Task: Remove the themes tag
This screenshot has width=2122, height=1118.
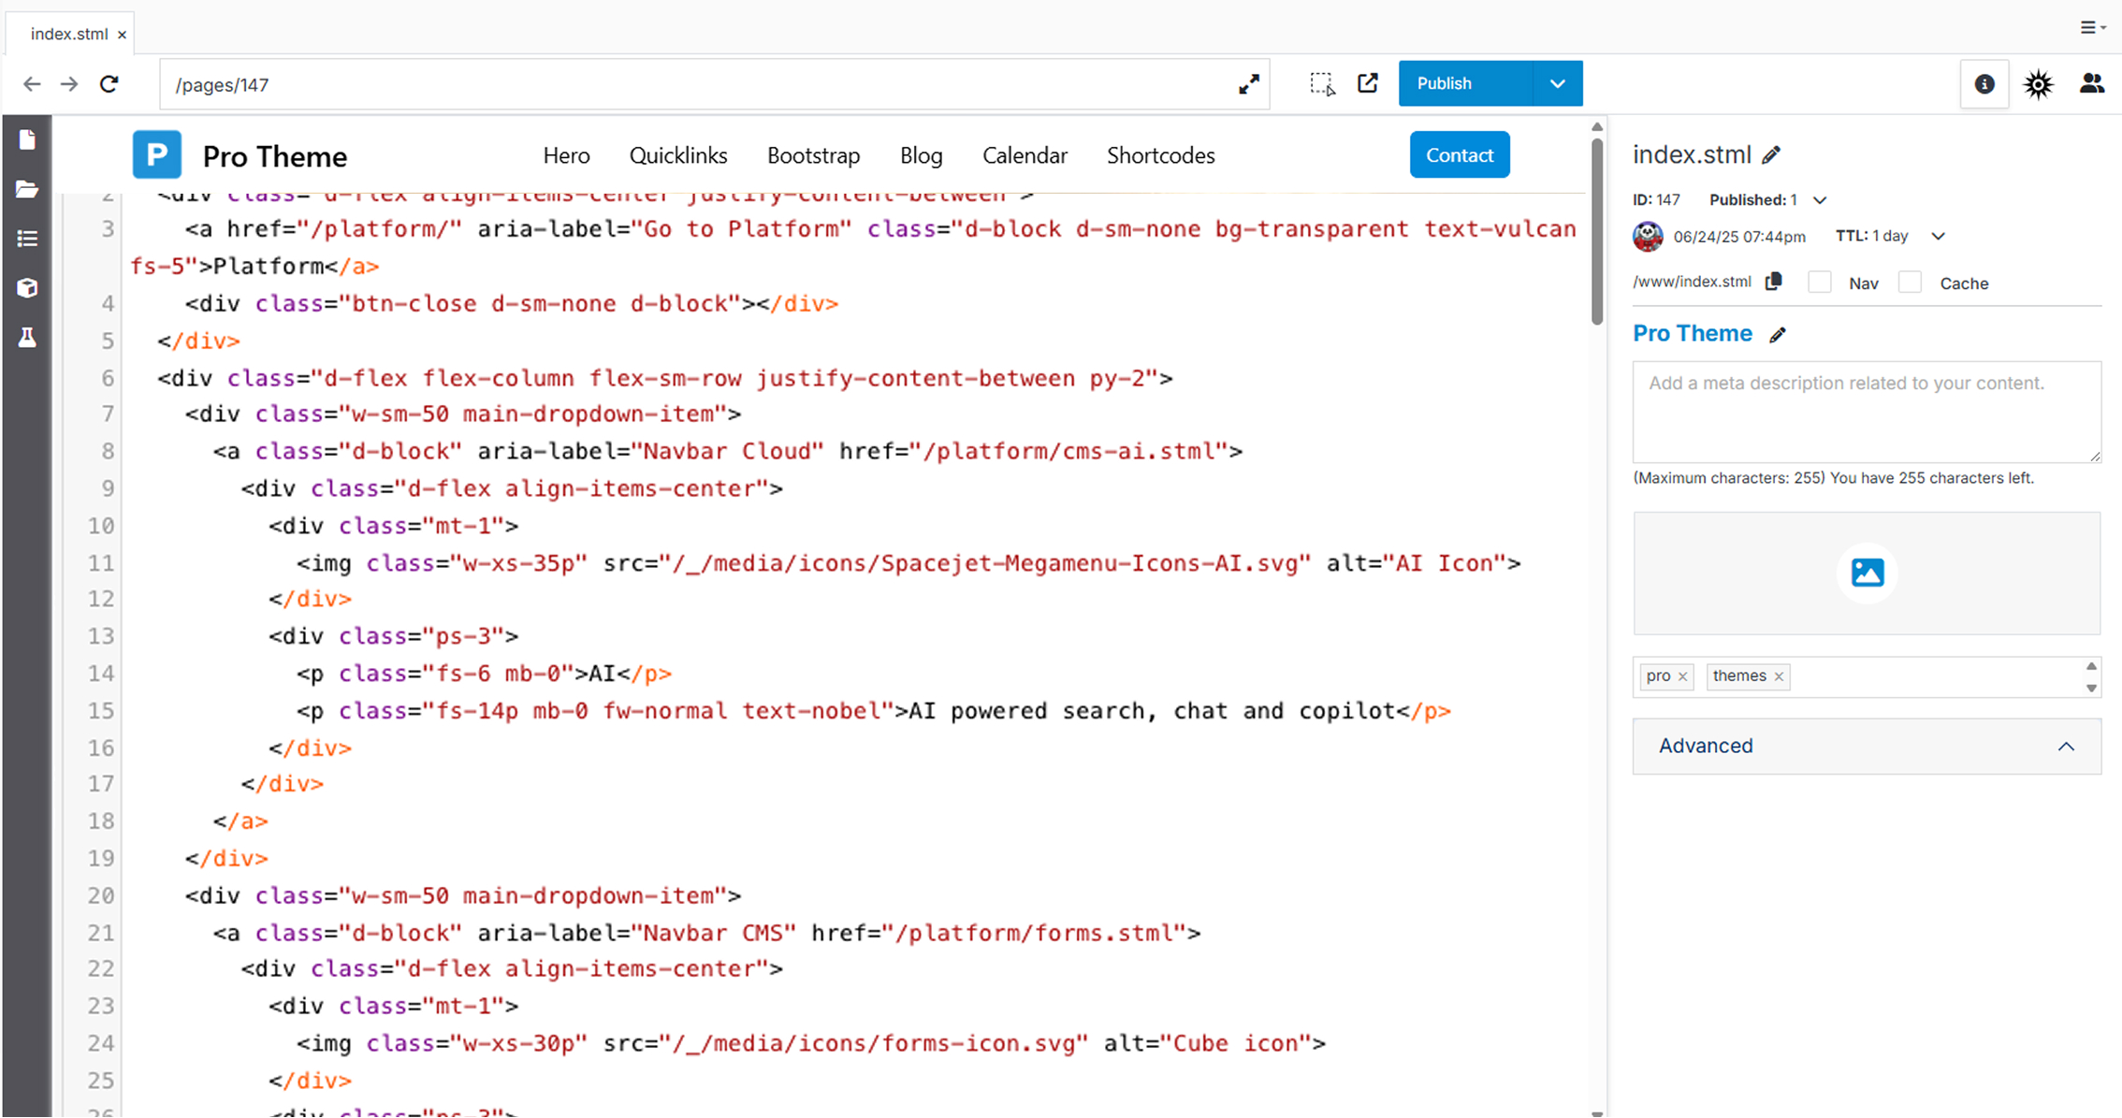Action: pos(1779,676)
